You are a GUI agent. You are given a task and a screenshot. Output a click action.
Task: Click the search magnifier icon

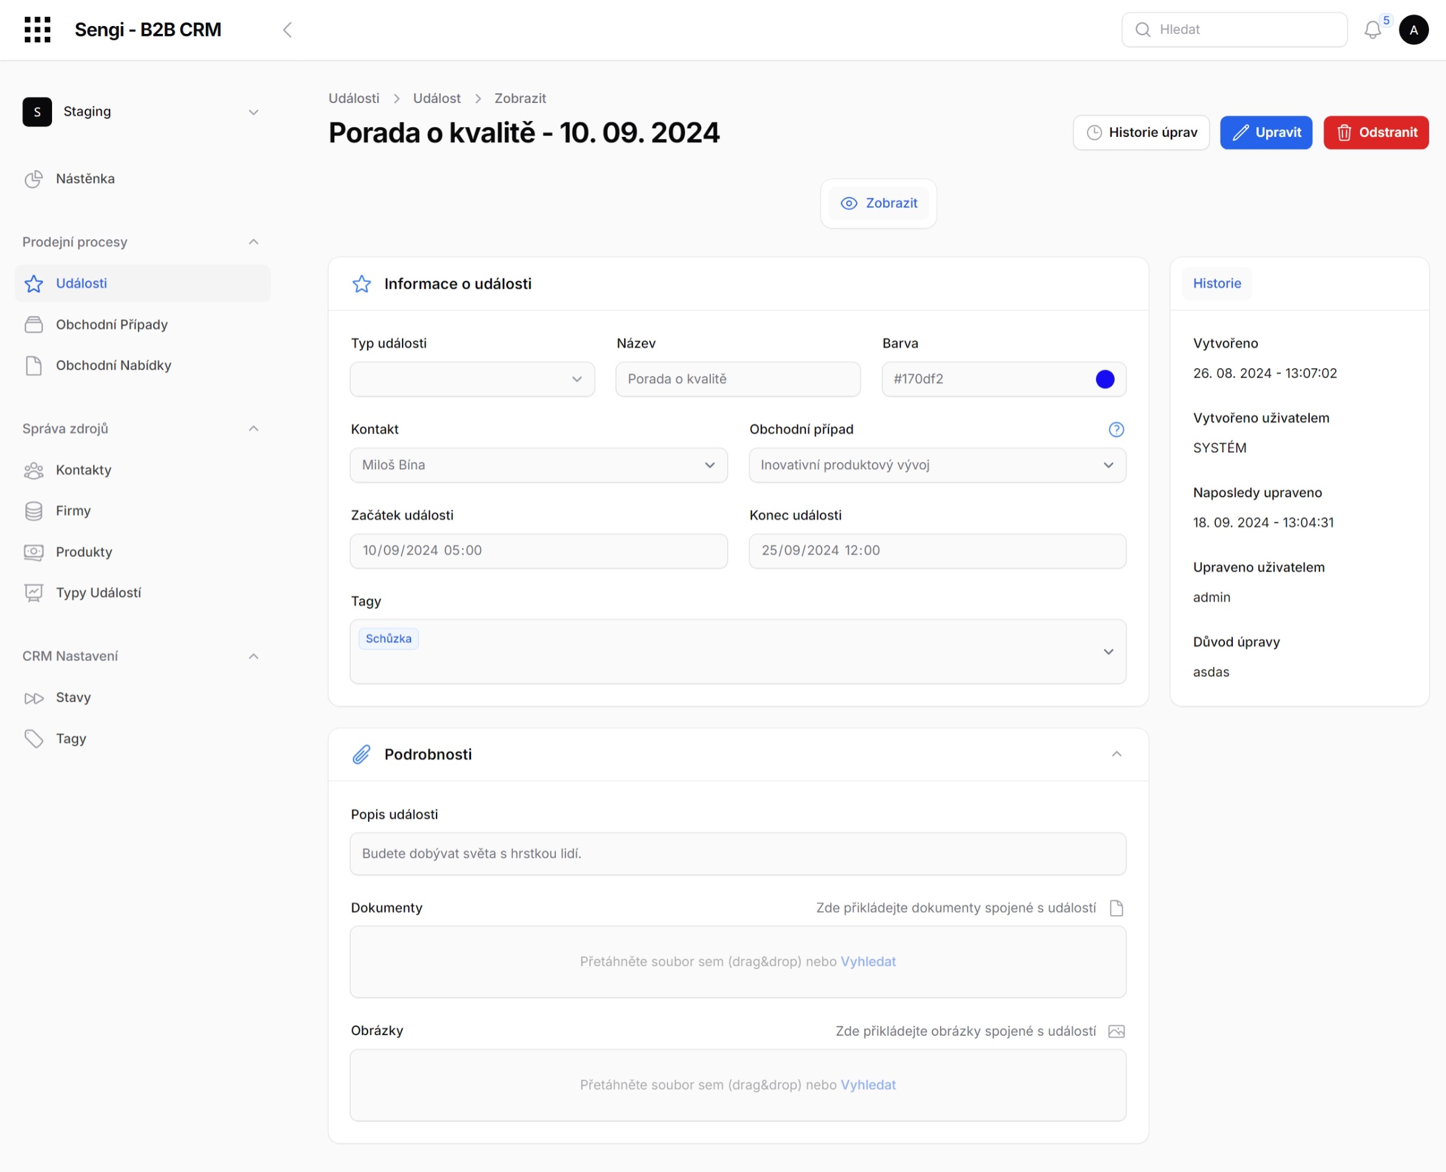pos(1143,30)
